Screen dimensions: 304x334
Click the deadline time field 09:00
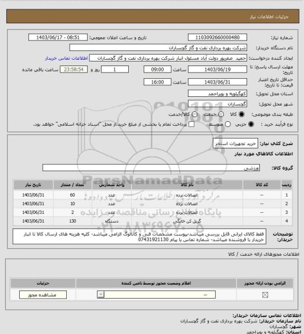pos(158,70)
